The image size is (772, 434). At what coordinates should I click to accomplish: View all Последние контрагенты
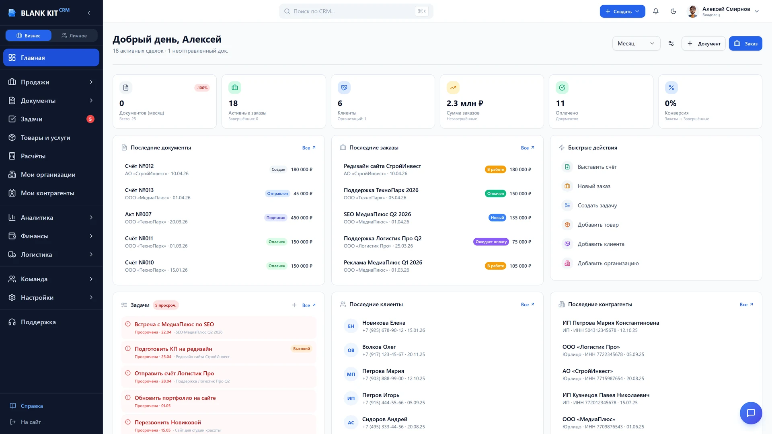(746, 305)
